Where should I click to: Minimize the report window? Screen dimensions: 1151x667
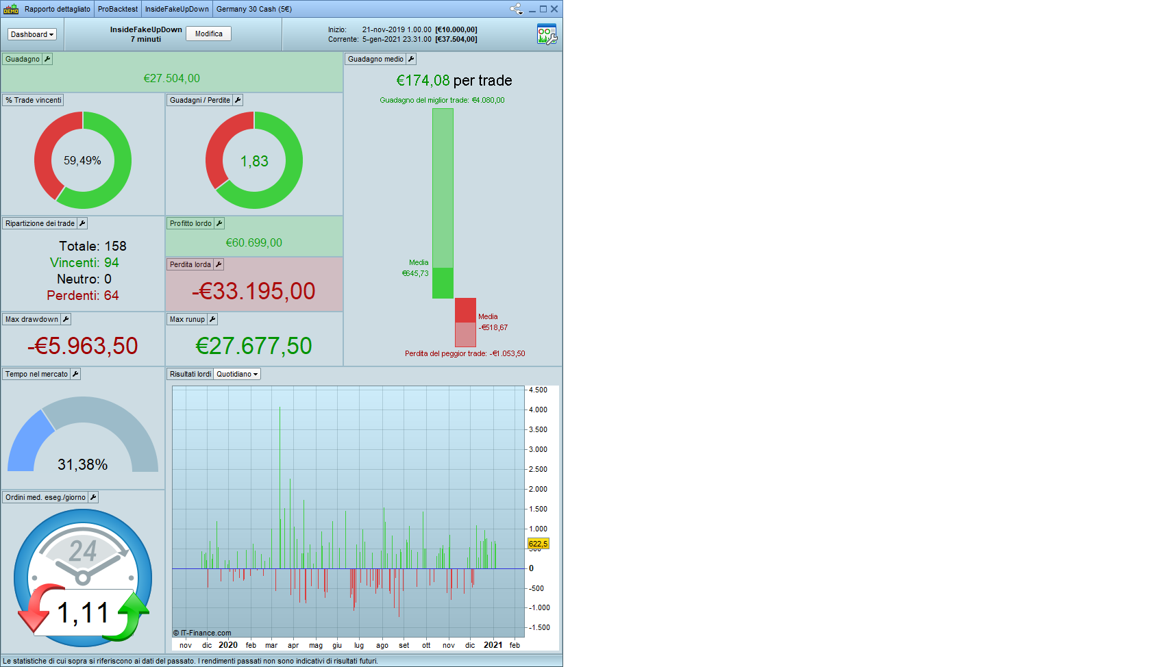pyautogui.click(x=532, y=10)
